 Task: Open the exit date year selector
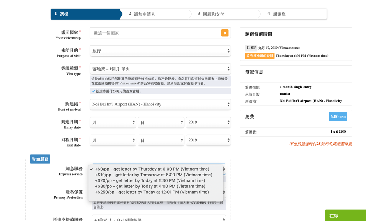point(208,140)
